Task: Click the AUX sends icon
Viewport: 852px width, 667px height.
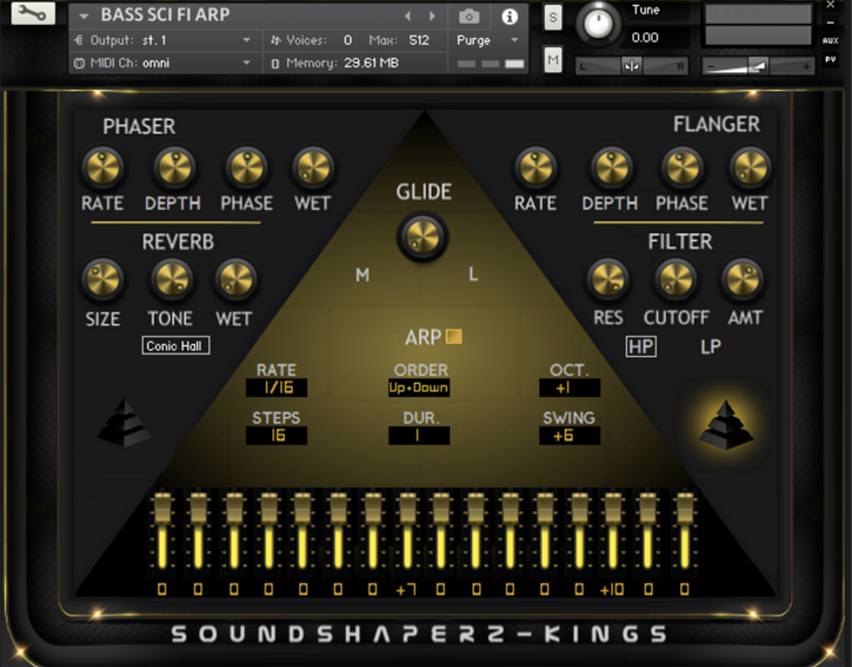Action: click(829, 40)
